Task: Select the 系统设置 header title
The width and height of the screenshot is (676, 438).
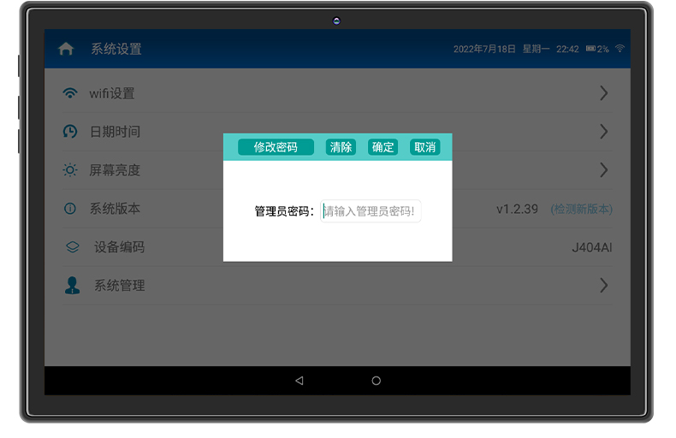Action: 116,49
